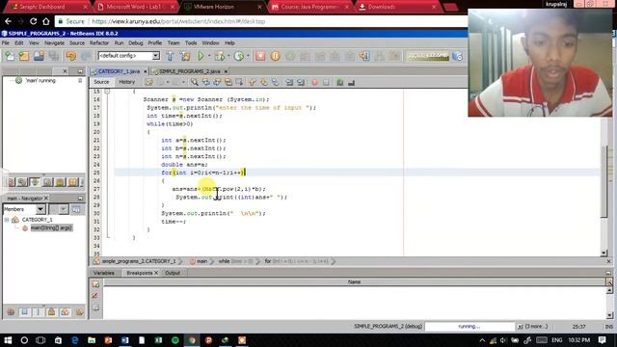Click the Debug Project icon
Screen dimensions: 617x347
tap(220, 56)
